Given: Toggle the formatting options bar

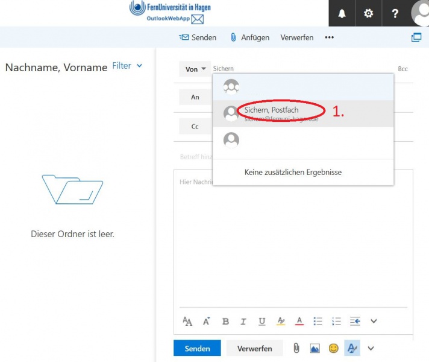Looking at the screenshot, I should 352,348.
